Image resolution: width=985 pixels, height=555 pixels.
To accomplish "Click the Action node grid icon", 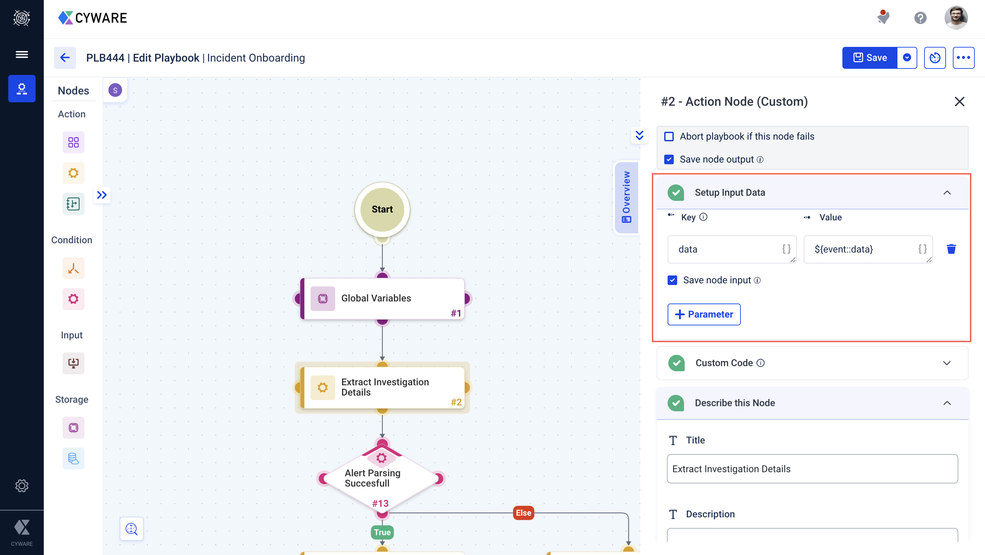I will (x=73, y=142).
